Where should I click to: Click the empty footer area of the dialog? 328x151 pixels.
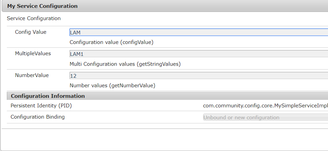coord(164,140)
